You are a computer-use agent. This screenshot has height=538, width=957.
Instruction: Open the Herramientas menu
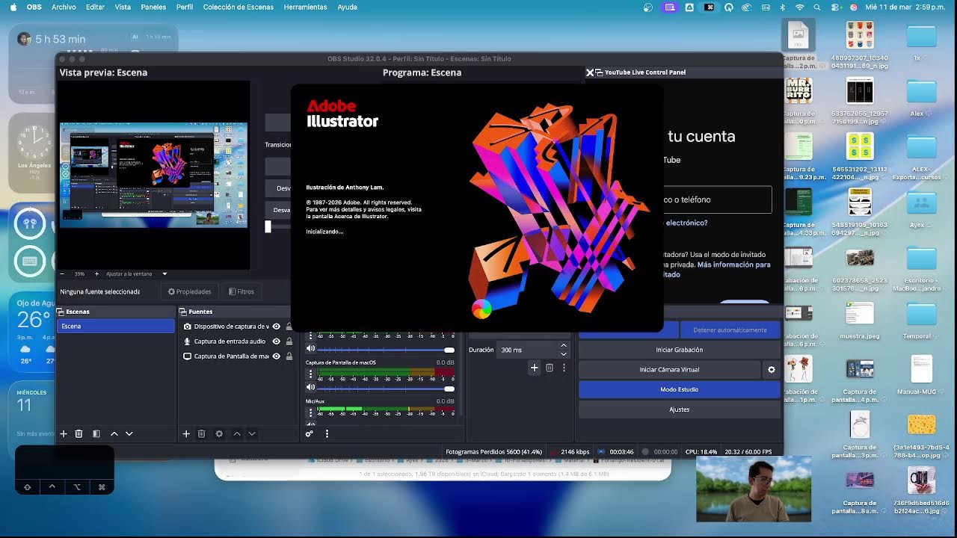click(x=305, y=7)
